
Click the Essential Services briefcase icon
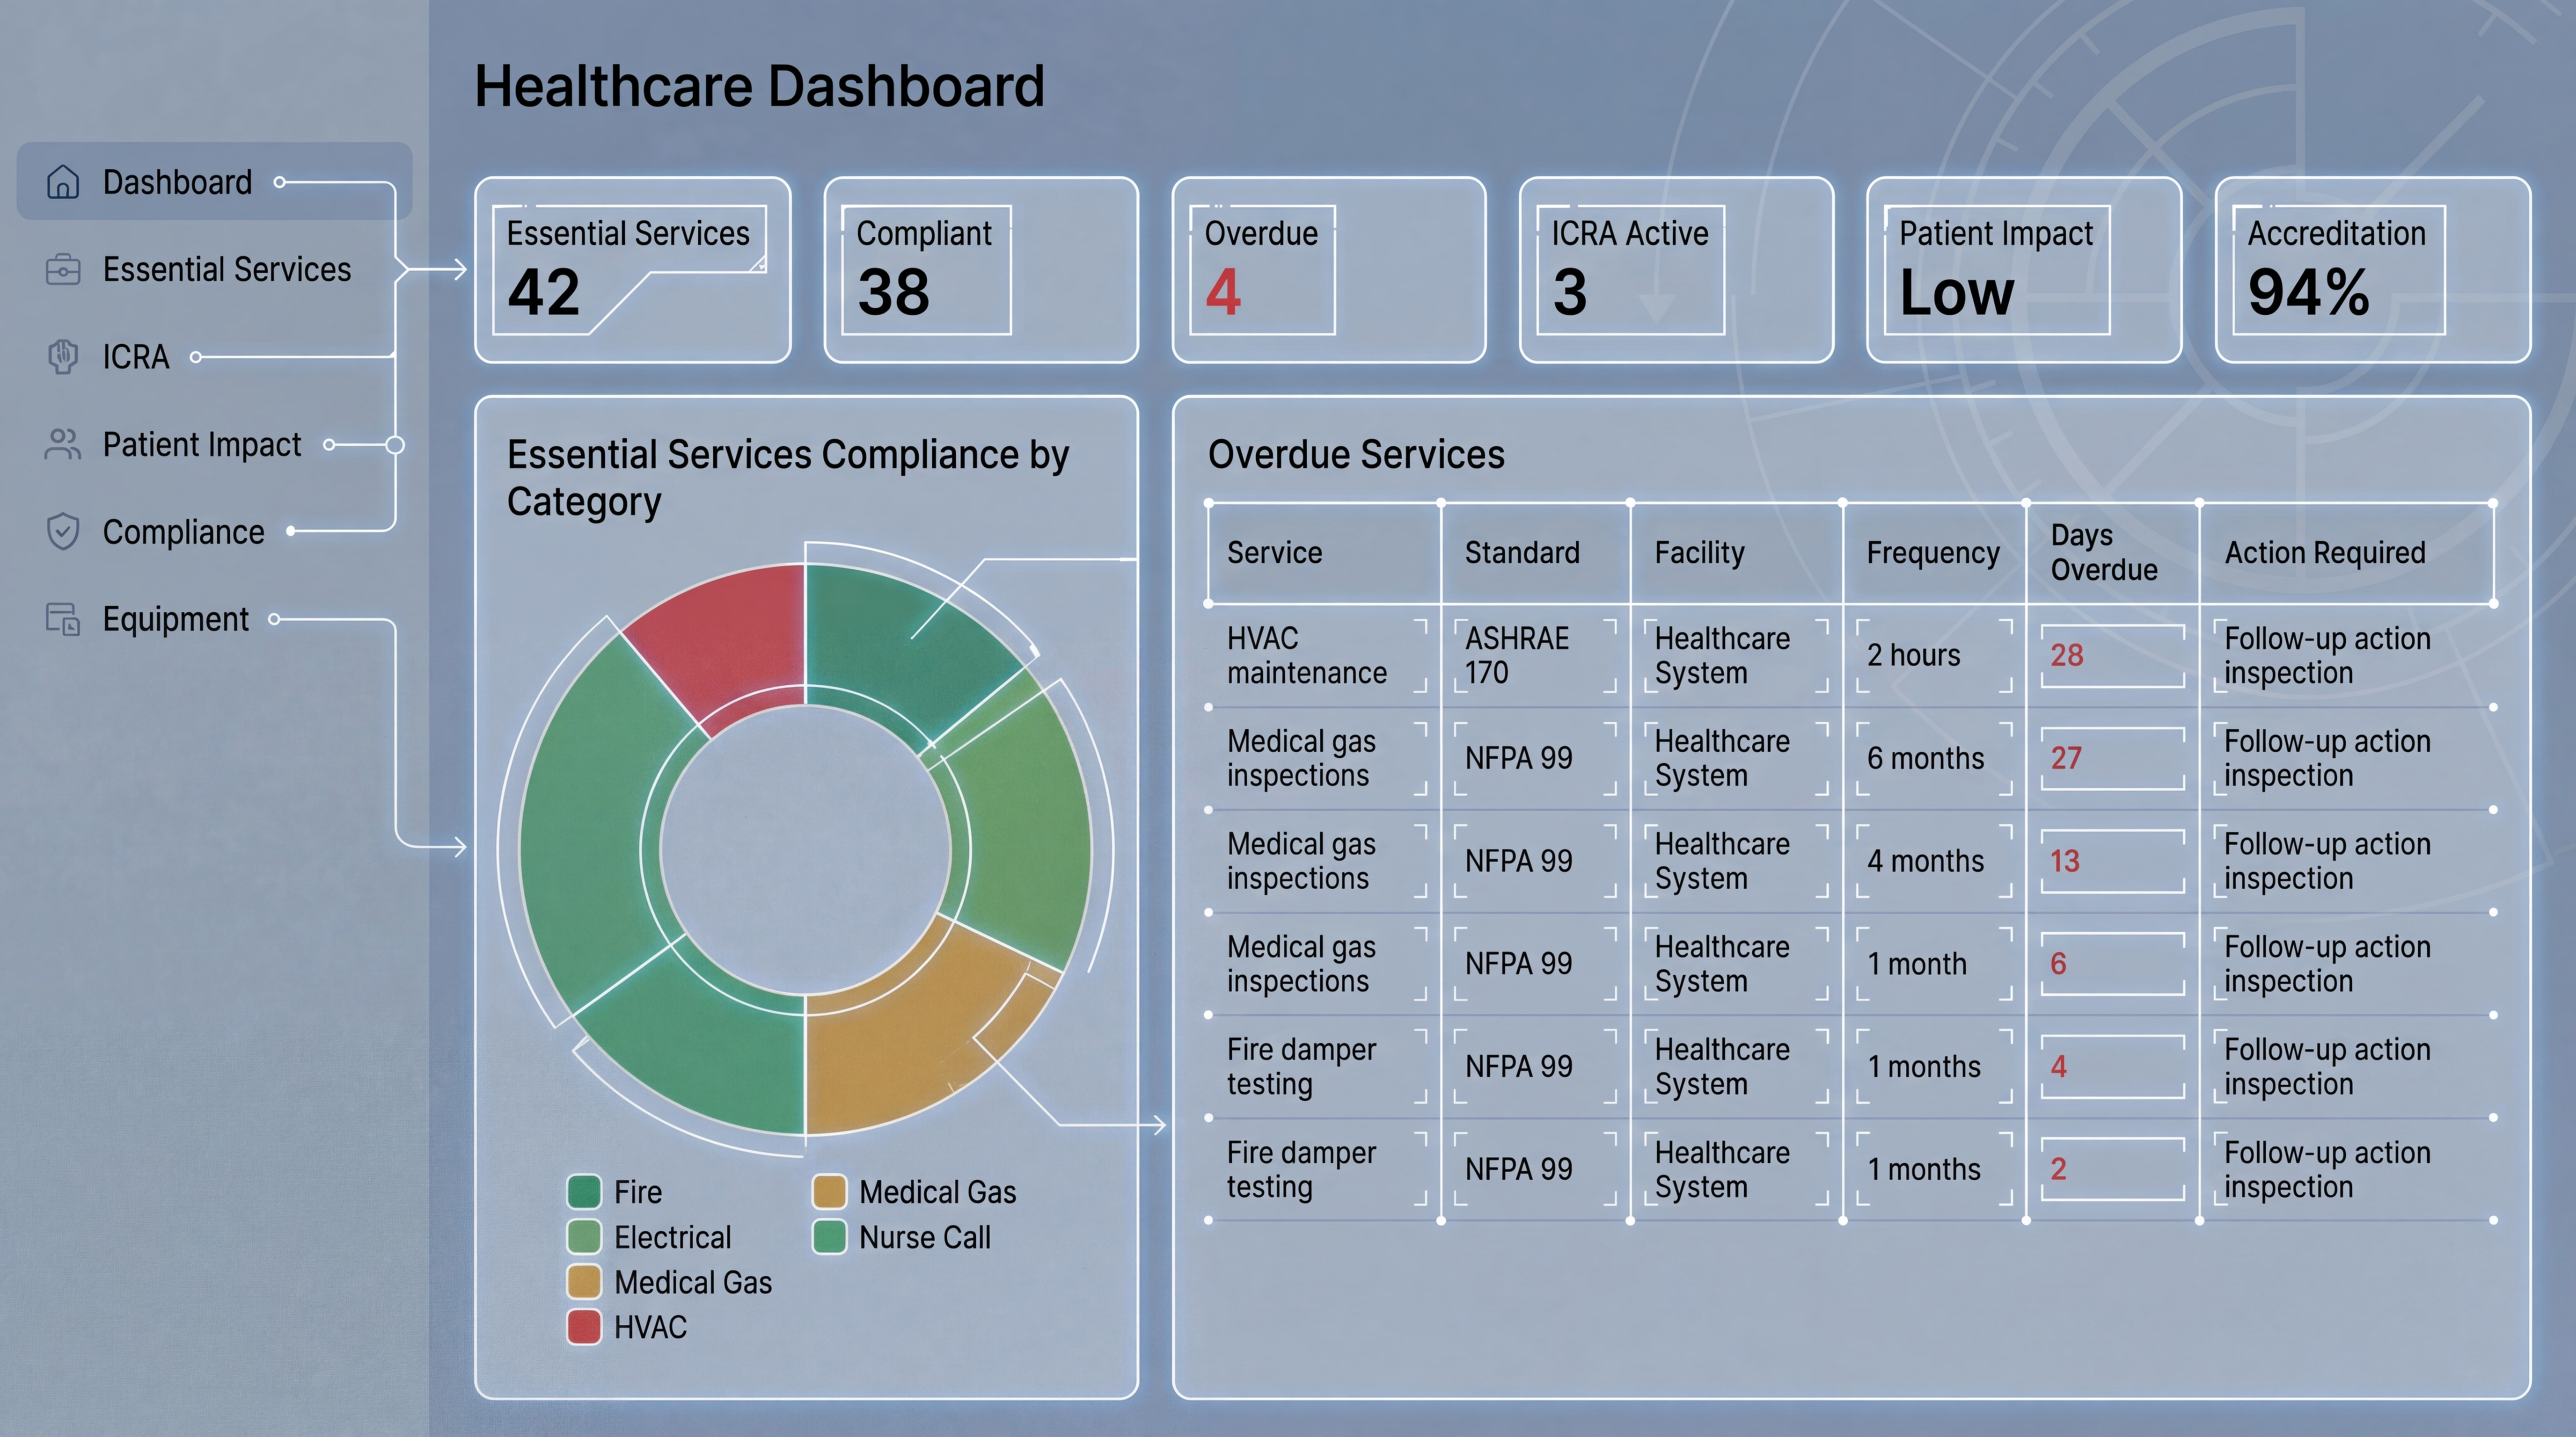point(63,270)
